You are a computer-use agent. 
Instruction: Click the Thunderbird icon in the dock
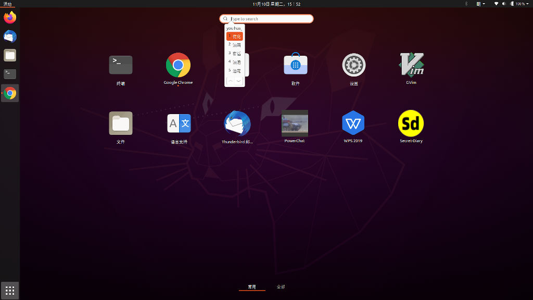pos(10,36)
